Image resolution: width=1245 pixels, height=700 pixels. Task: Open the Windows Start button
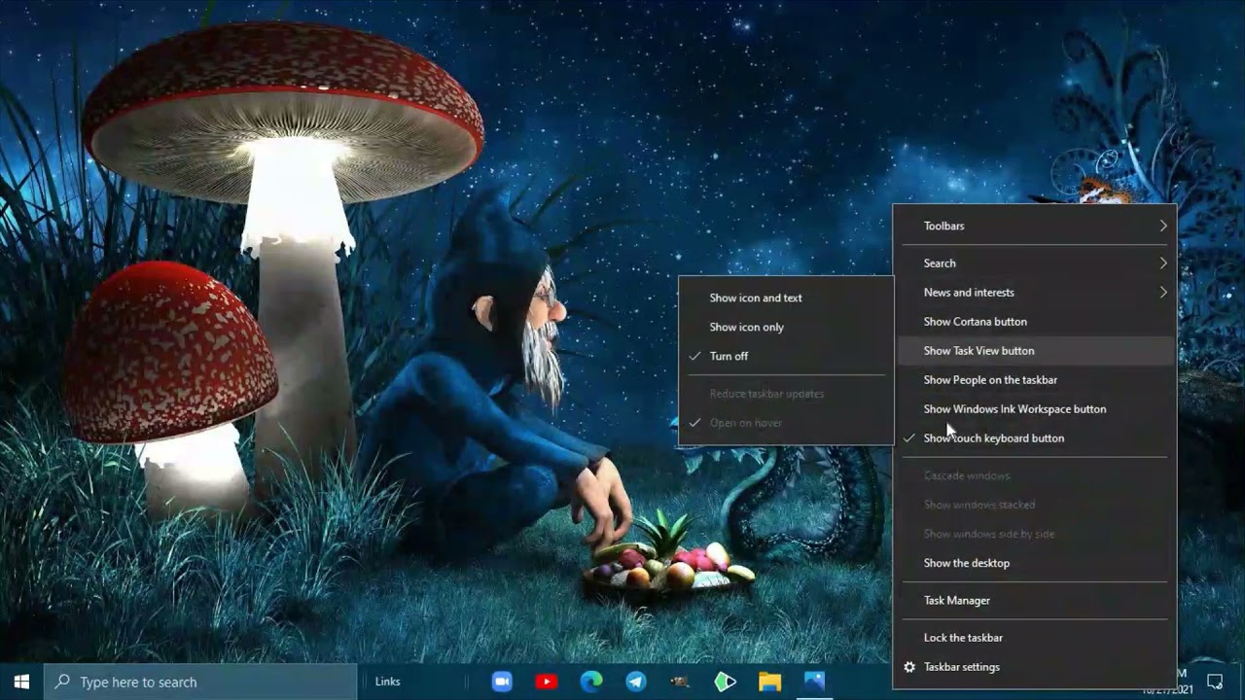(x=21, y=682)
